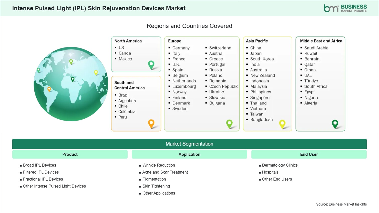
Task: Click the Middle East and Africa heading
Action: pos(321,41)
